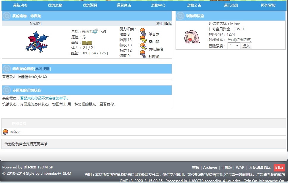Click the Discuz! footer link

pyautogui.click(x=30, y=167)
